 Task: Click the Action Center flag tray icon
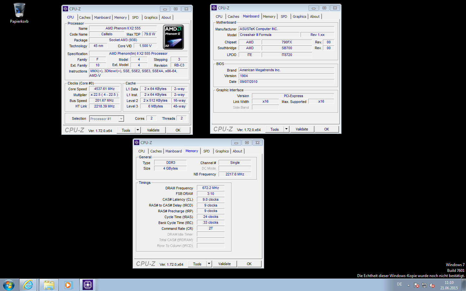(416, 285)
